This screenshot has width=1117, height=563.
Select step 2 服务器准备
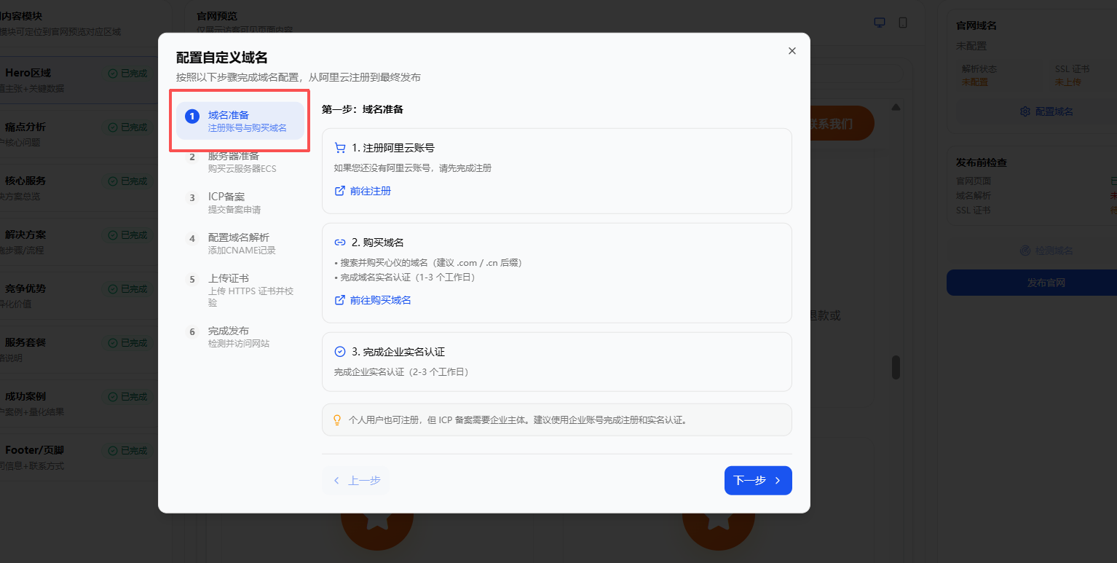[x=240, y=162]
